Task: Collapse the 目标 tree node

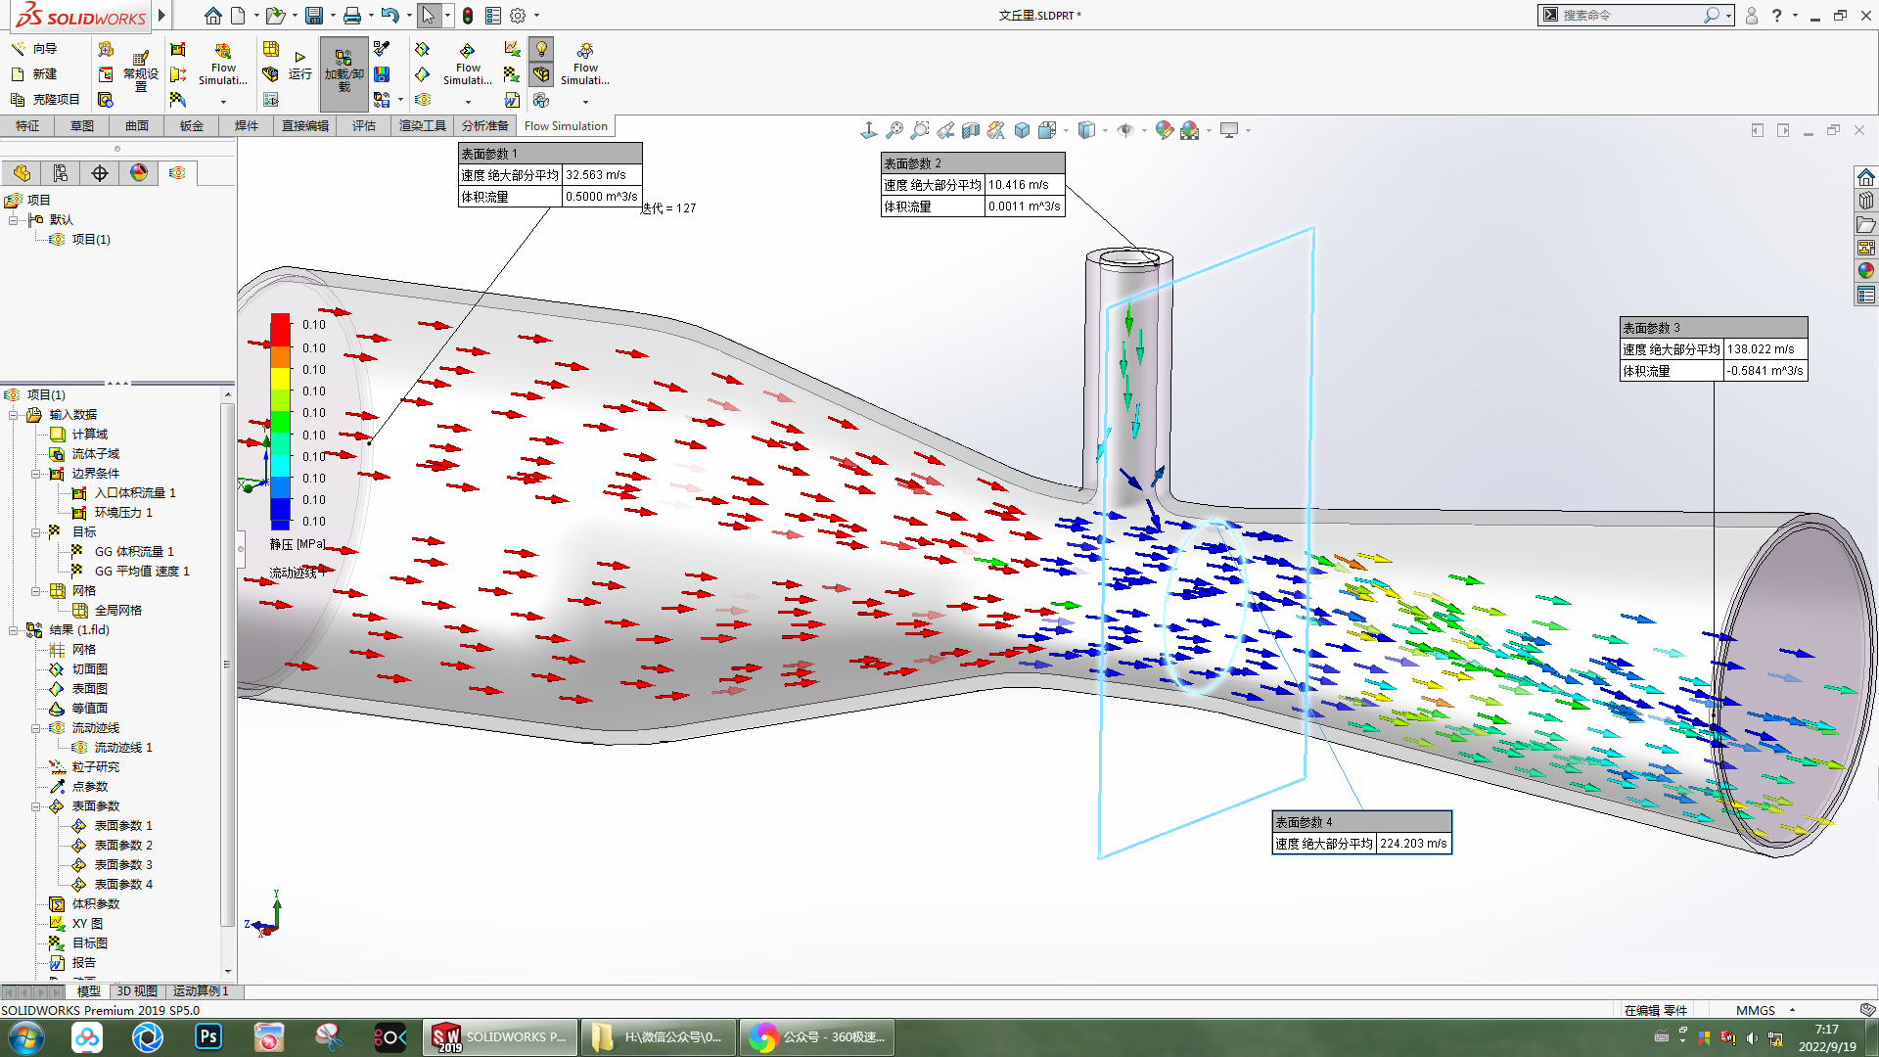Action: 35,532
